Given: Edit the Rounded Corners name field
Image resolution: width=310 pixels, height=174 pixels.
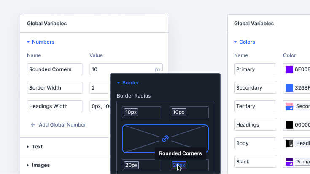Looking at the screenshot, I should [55, 69].
